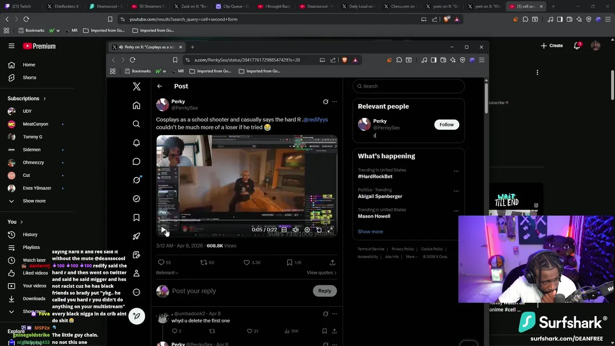Image resolution: width=615 pixels, height=346 pixels.
Task: Go back with the Post arrow
Action: pos(160,86)
